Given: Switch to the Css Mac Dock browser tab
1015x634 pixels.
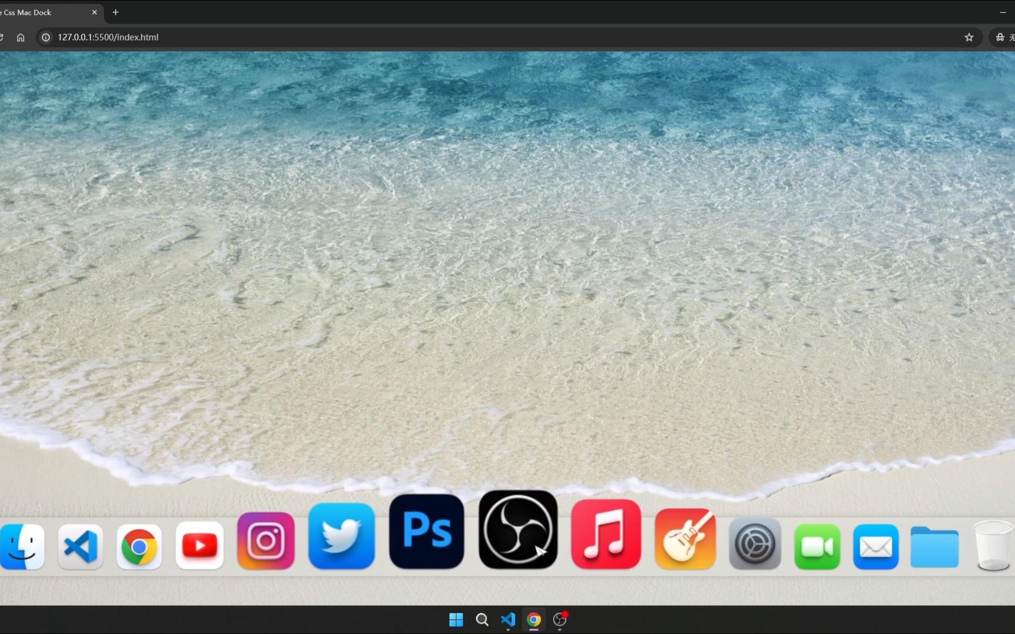Looking at the screenshot, I should [x=41, y=12].
